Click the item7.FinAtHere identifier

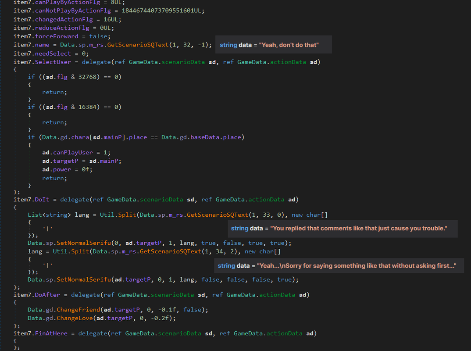coord(40,333)
